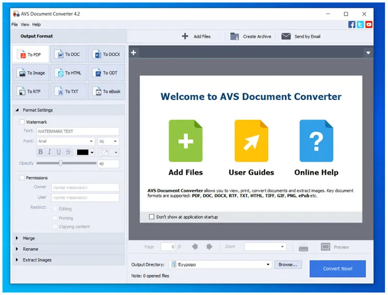Toggle Italic for watermark text
The width and height of the screenshot is (388, 295).
click(x=50, y=152)
